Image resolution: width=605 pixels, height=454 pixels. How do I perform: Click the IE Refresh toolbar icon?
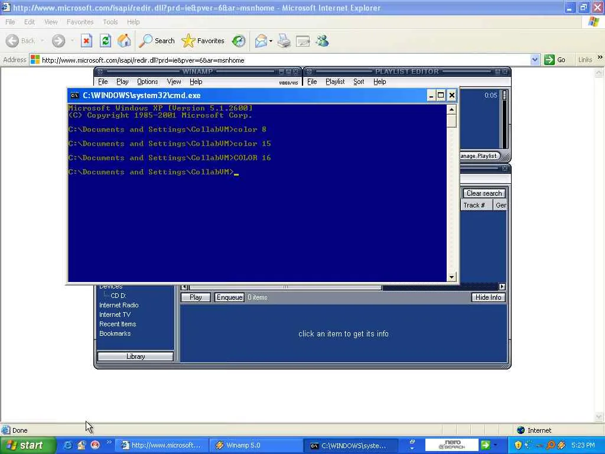[x=105, y=41]
